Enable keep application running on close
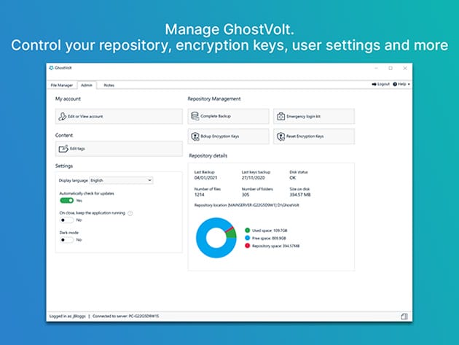Image resolution: width=459 pixels, height=345 pixels. pyautogui.click(x=66, y=220)
